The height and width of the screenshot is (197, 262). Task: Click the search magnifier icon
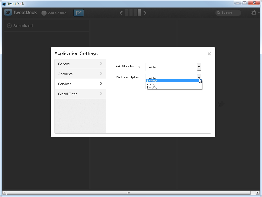(x=219, y=13)
